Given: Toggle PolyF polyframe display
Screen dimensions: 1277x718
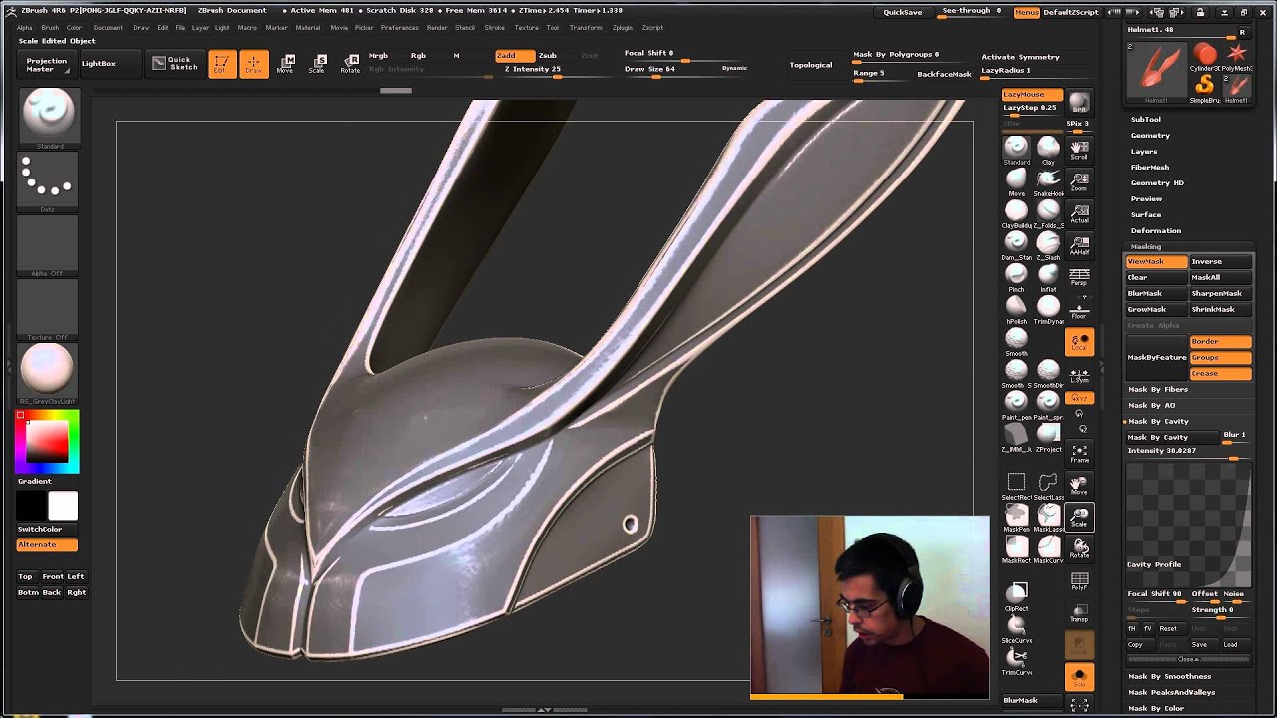Looking at the screenshot, I should (1079, 581).
